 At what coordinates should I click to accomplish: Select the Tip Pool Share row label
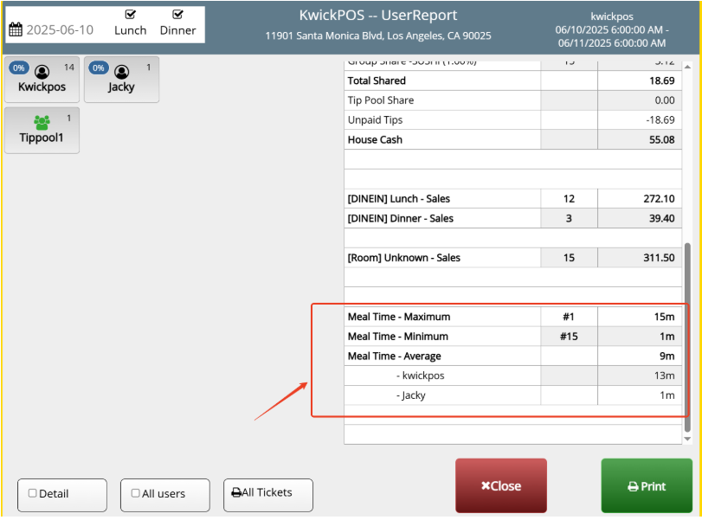381,100
